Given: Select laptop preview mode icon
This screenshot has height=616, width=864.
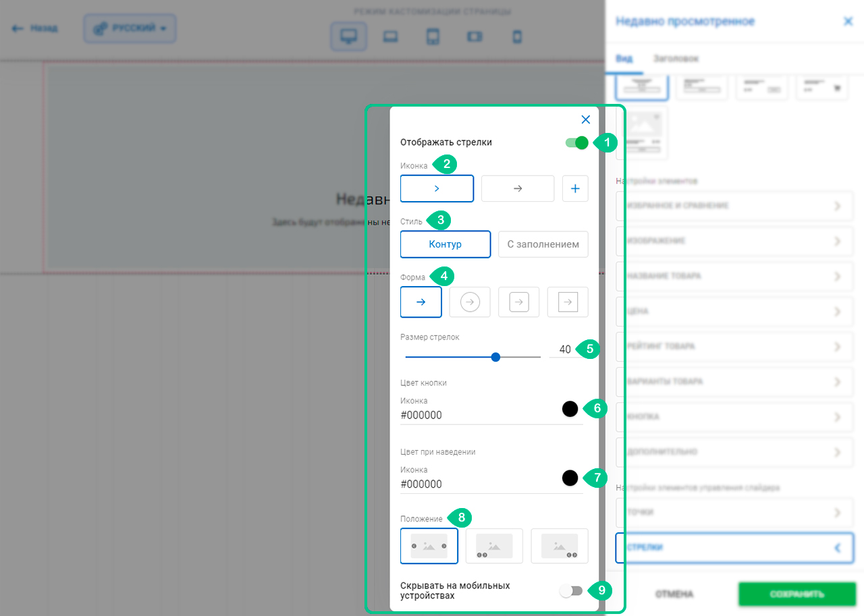Looking at the screenshot, I should [389, 37].
